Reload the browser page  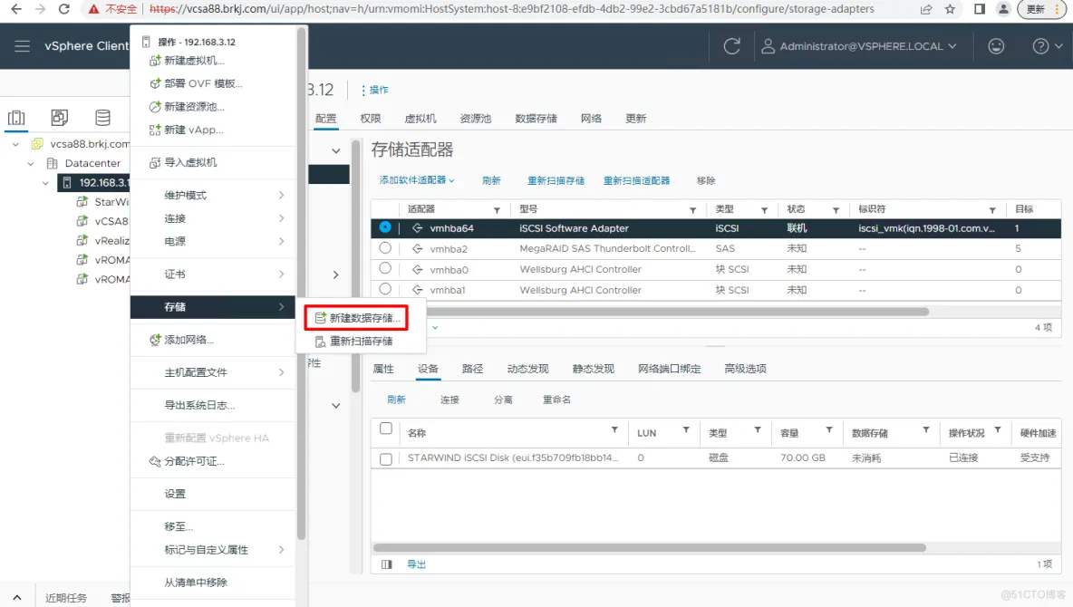tap(63, 9)
